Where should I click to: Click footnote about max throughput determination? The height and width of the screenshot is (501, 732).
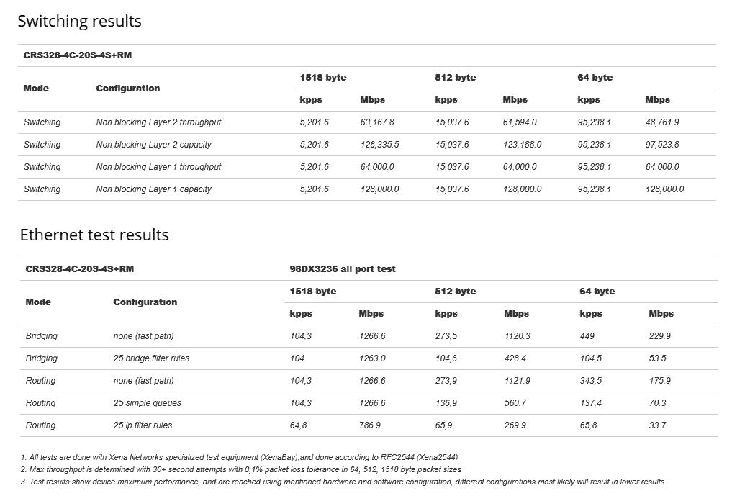[241, 470]
